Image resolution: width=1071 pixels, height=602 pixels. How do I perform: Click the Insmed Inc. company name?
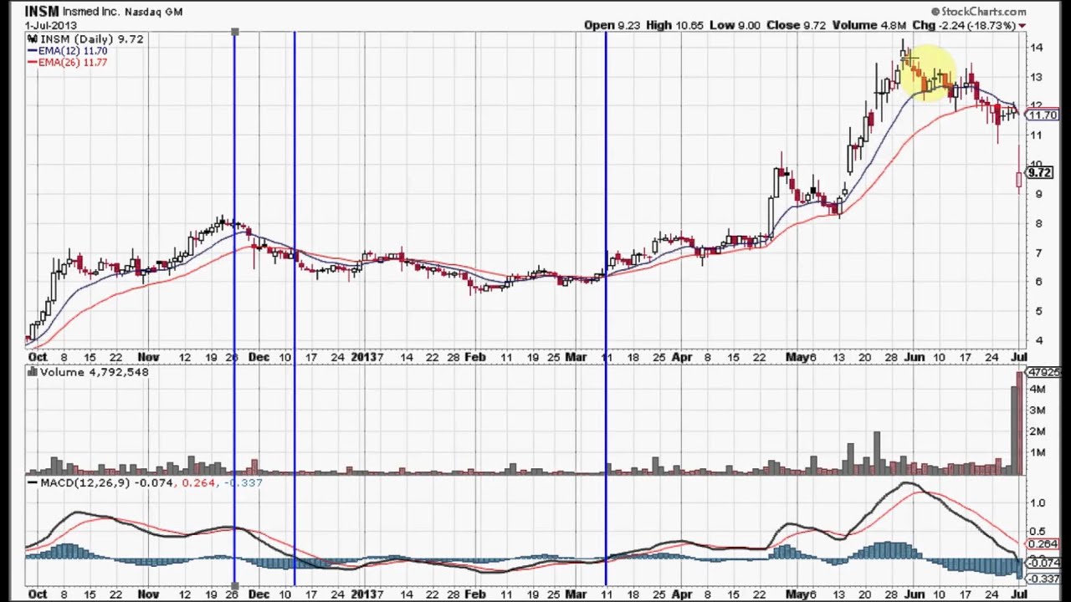(92, 12)
